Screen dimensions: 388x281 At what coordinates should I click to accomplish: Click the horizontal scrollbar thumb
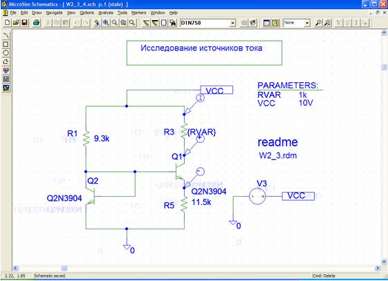[64, 268]
